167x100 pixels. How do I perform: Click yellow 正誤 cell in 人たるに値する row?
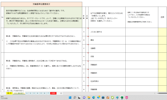coord(162,32)
